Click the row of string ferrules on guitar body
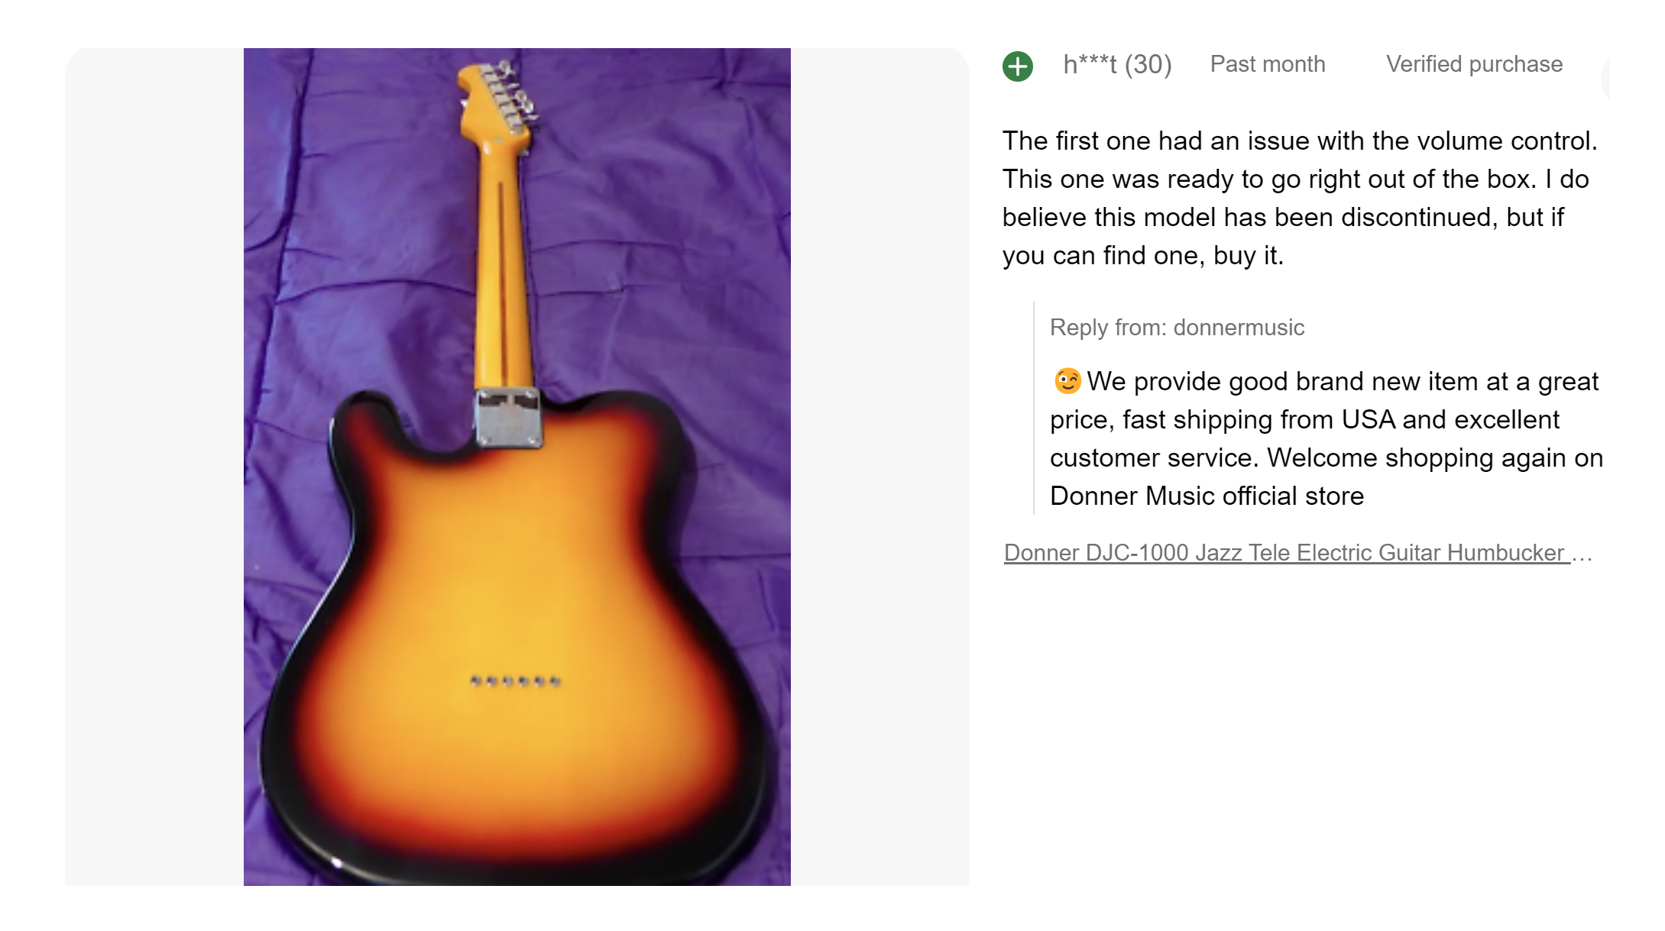 tap(515, 680)
